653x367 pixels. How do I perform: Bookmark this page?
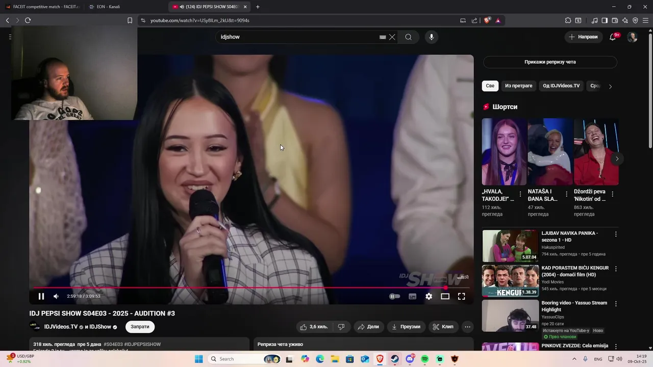(x=130, y=20)
